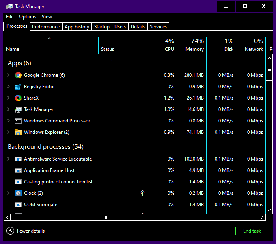Viewport: 276px width, 244px height.
Task: Open the Options menu
Action: point(28,17)
